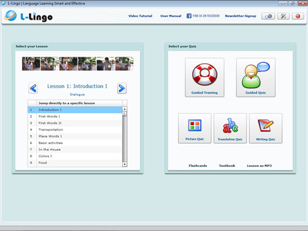Open the Textbook
Viewport: 308px width, 231px height.
(227, 166)
